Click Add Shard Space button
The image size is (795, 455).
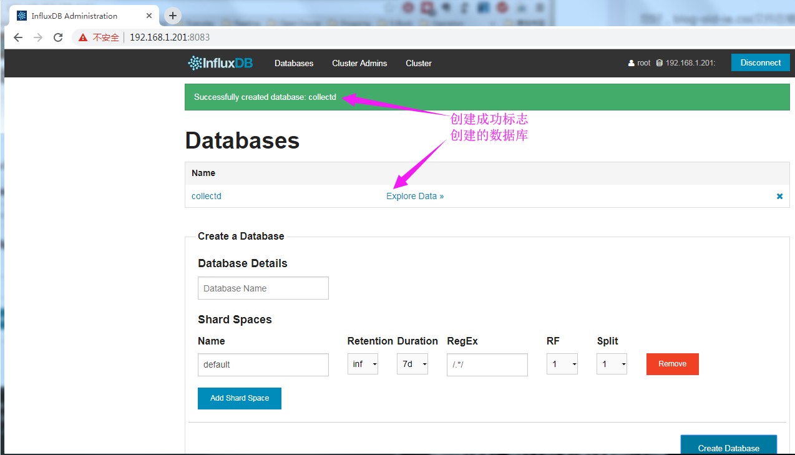[x=240, y=398]
